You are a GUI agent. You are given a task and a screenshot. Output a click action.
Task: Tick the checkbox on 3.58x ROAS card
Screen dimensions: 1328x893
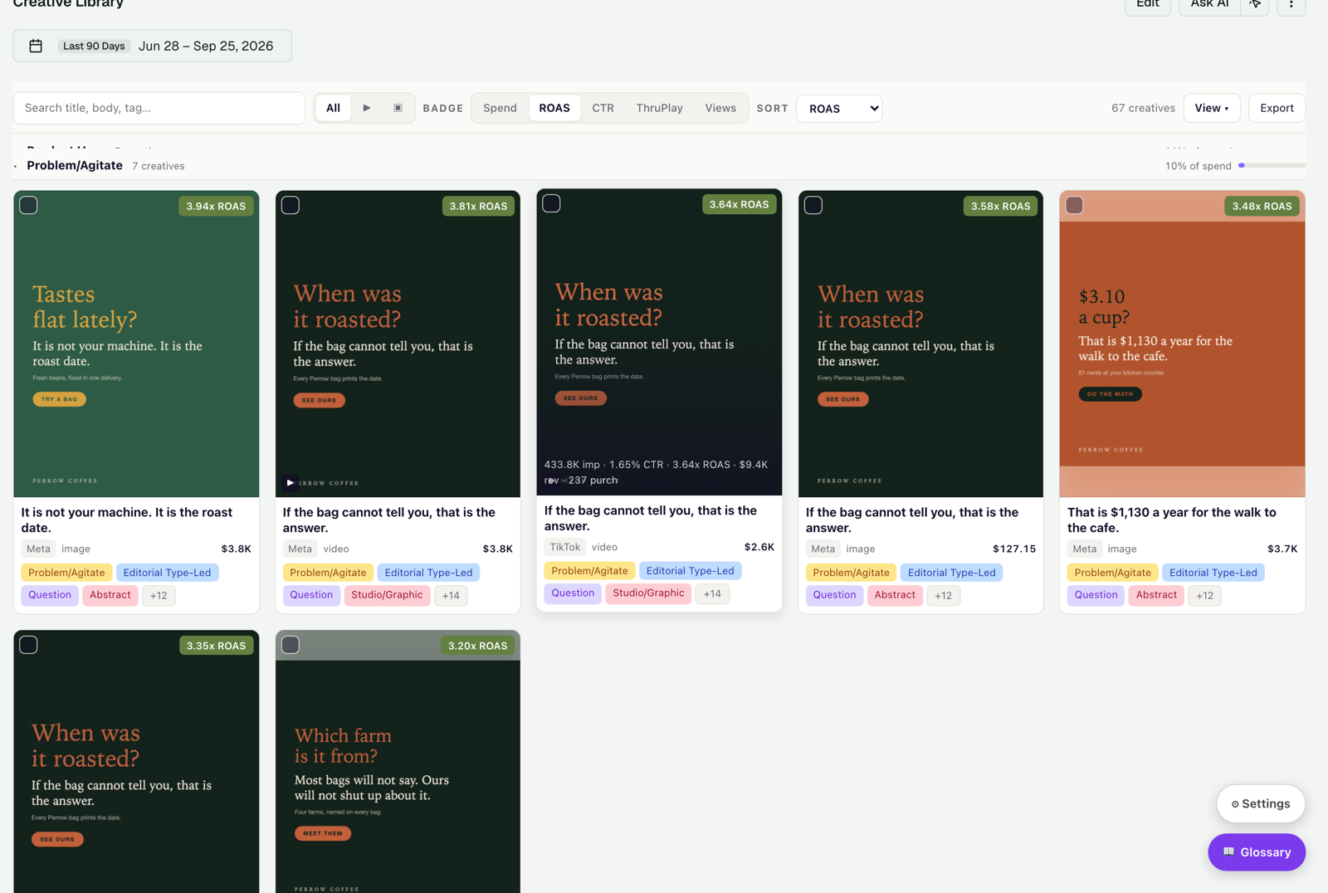(x=813, y=205)
